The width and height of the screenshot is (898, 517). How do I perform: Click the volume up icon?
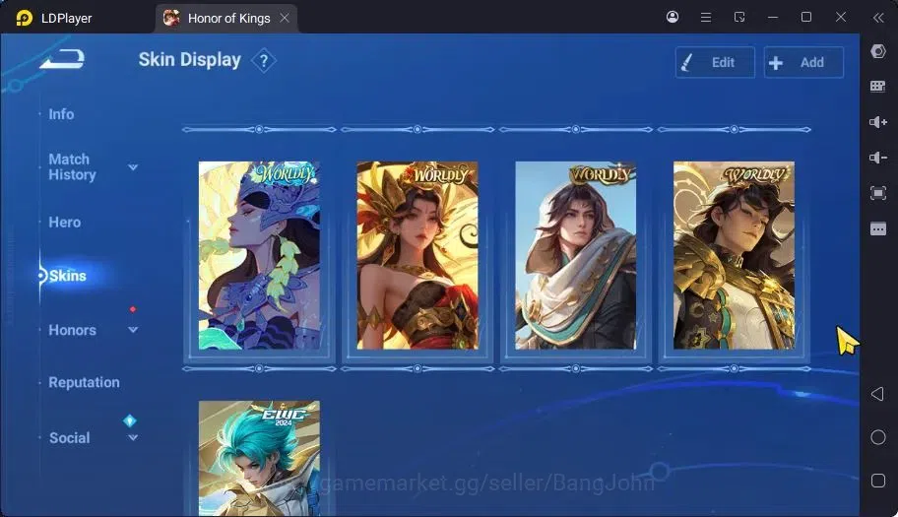(878, 122)
